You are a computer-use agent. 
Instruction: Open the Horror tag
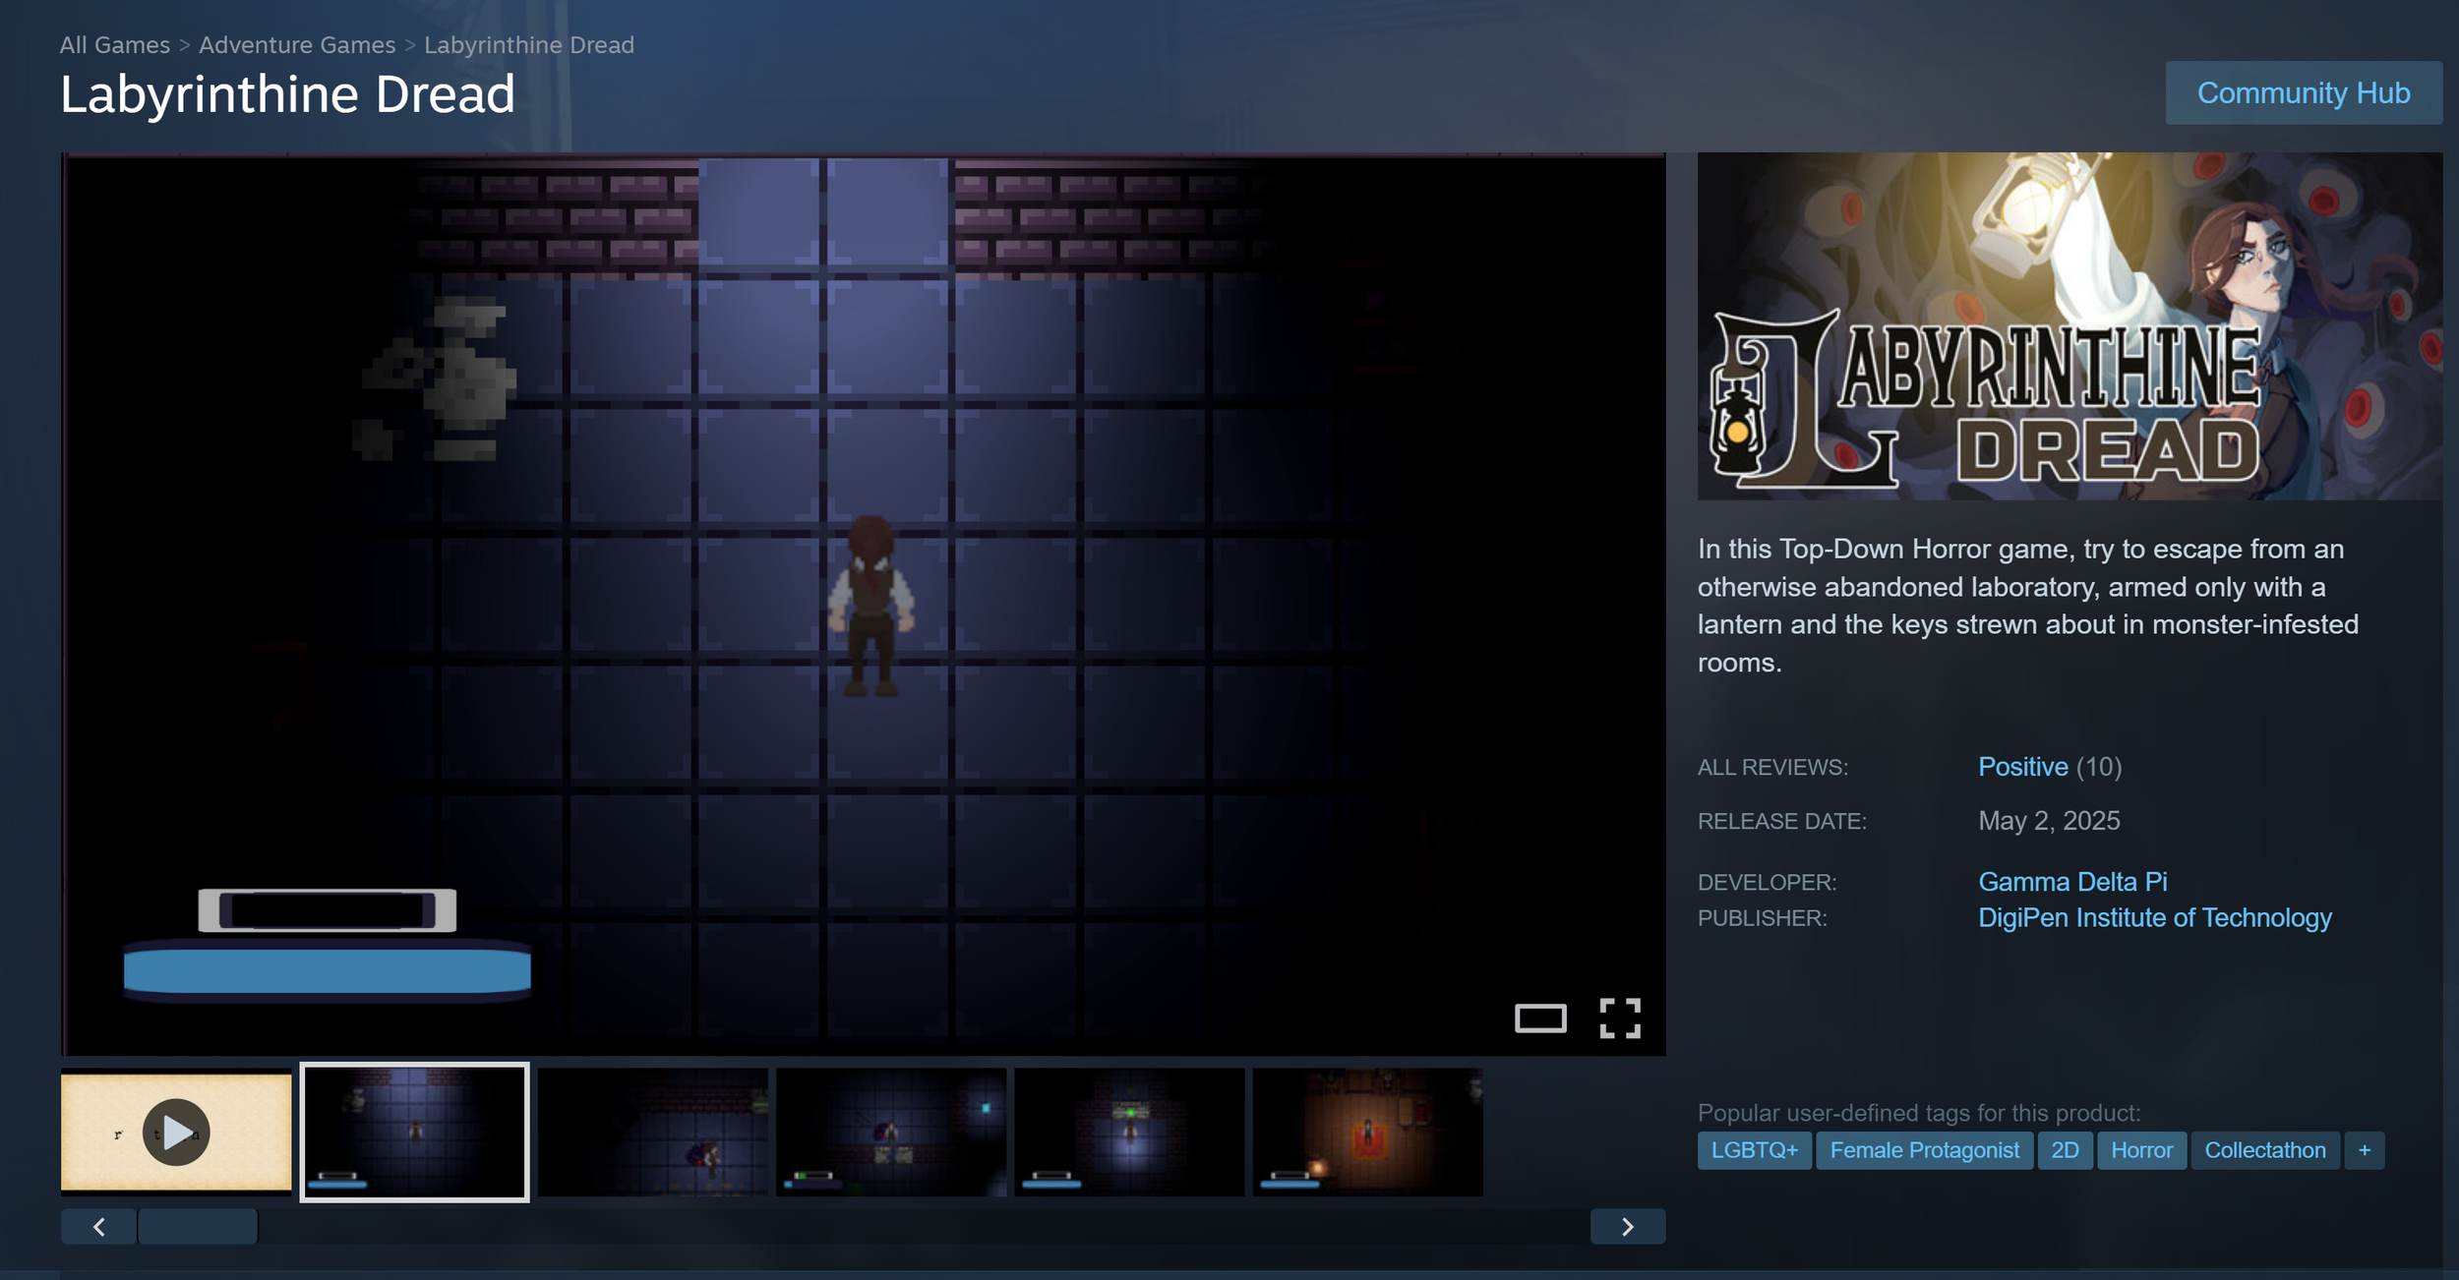point(2140,1150)
